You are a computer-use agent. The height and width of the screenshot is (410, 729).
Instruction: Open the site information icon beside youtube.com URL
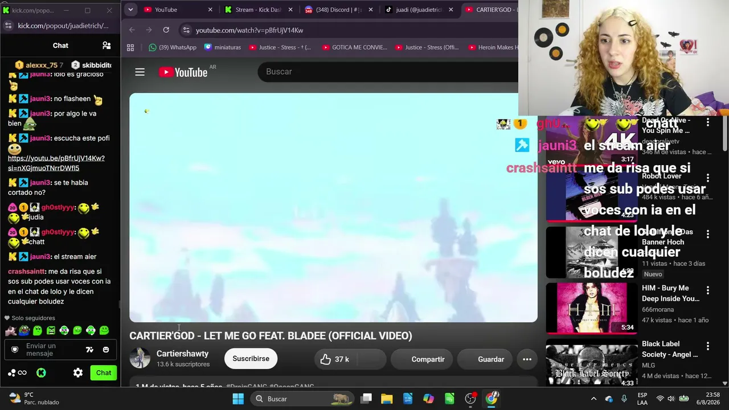click(186, 30)
